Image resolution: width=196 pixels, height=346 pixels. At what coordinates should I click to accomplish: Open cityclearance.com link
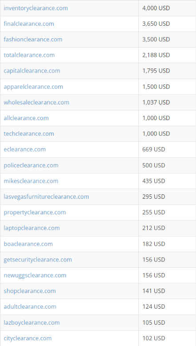[x=28, y=338]
